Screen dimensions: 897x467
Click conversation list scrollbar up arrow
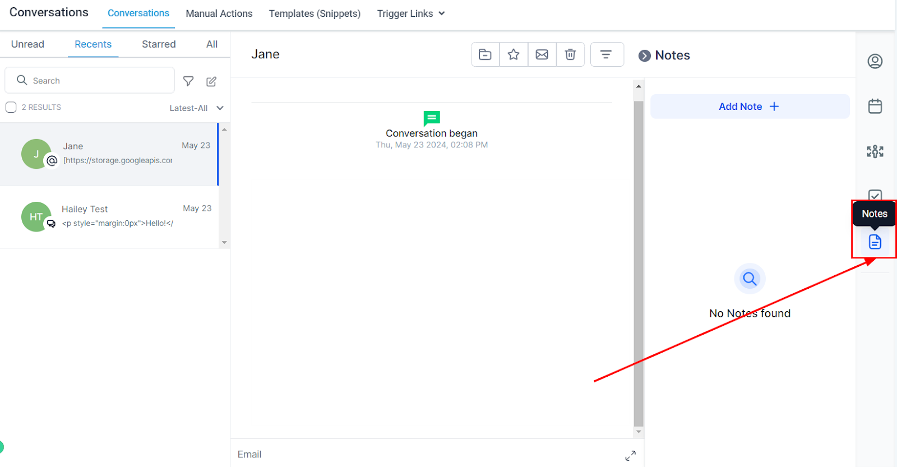[224, 130]
